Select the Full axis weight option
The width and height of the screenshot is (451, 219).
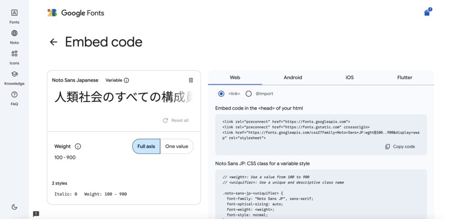146,146
